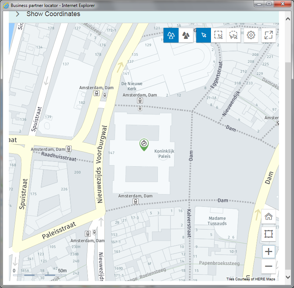
Task: Click the green location marker pin
Action: (144, 145)
